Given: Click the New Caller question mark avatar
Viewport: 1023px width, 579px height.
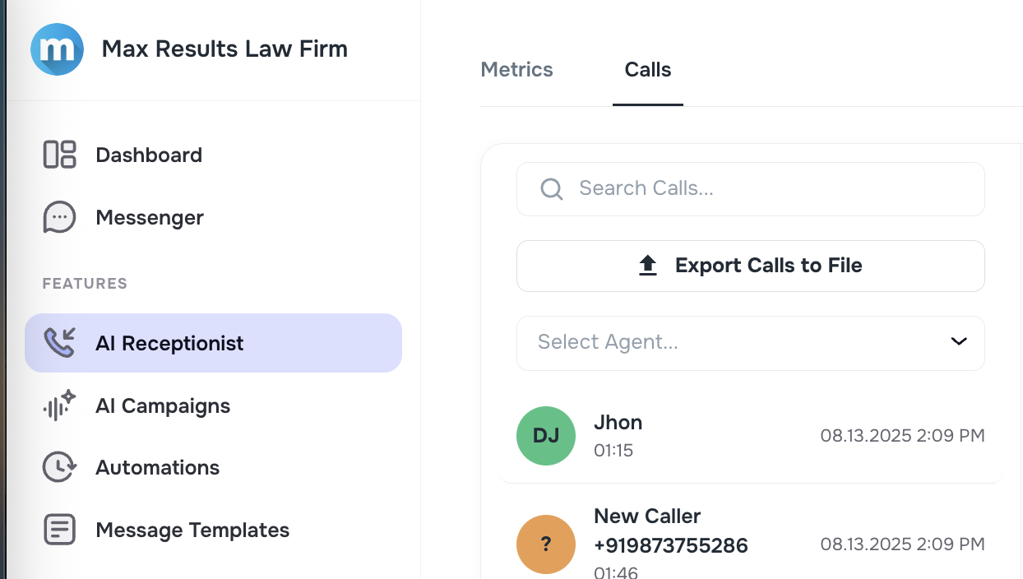Looking at the screenshot, I should click(x=546, y=544).
